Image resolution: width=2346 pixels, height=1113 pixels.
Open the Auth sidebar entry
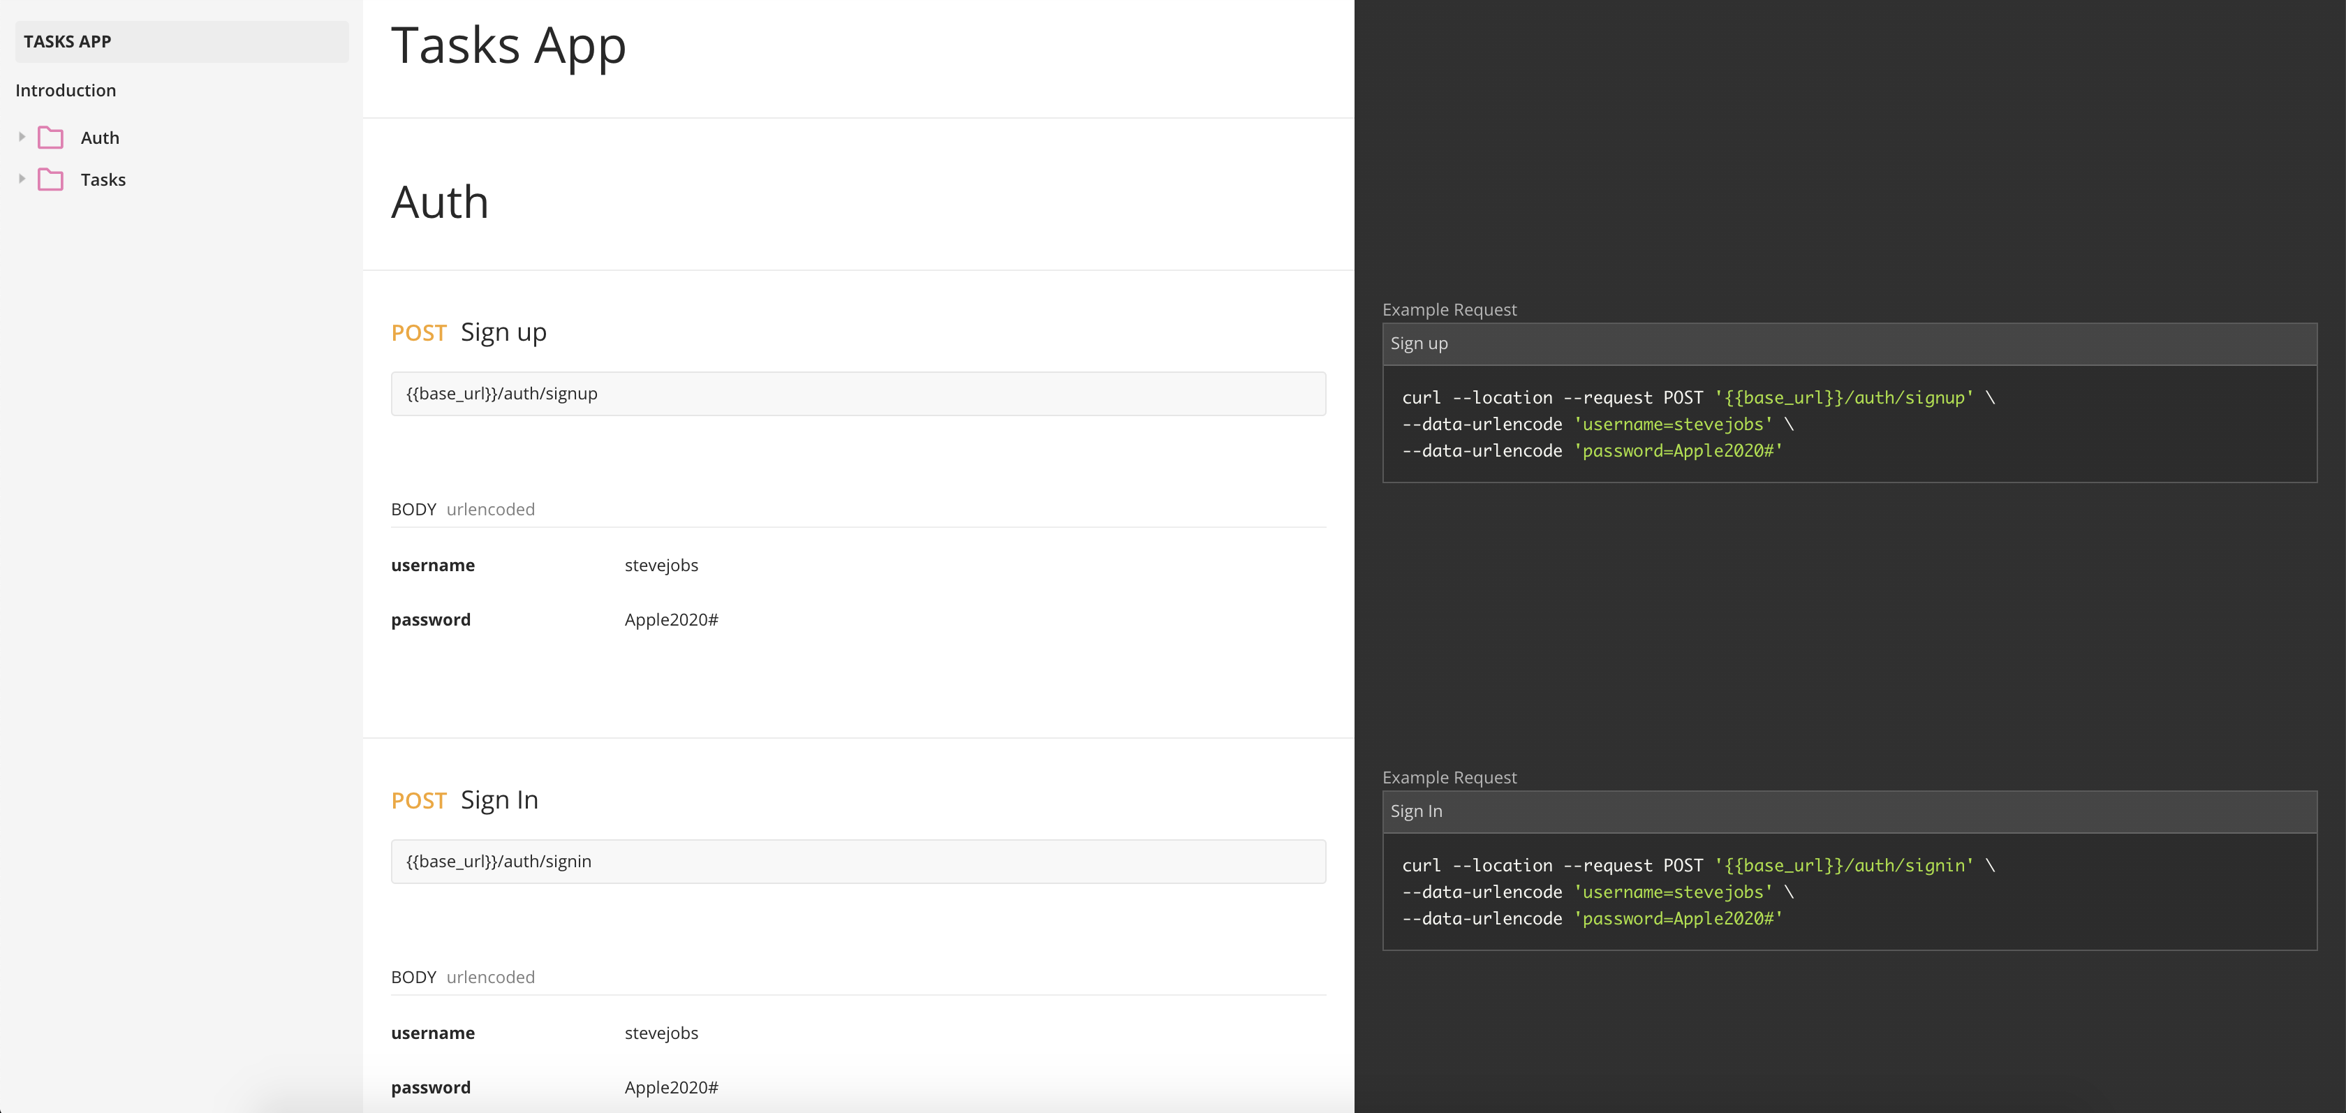[100, 138]
